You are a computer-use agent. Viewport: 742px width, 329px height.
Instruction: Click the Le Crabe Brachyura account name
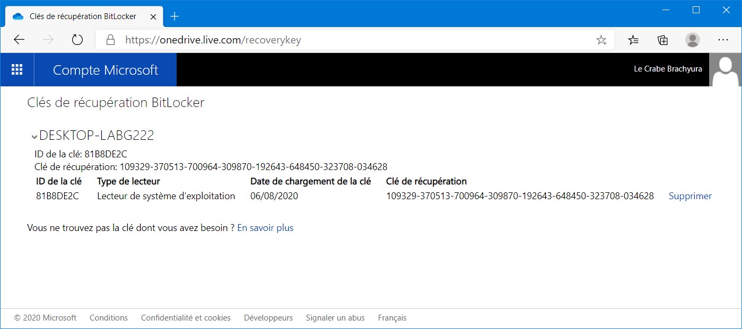668,69
